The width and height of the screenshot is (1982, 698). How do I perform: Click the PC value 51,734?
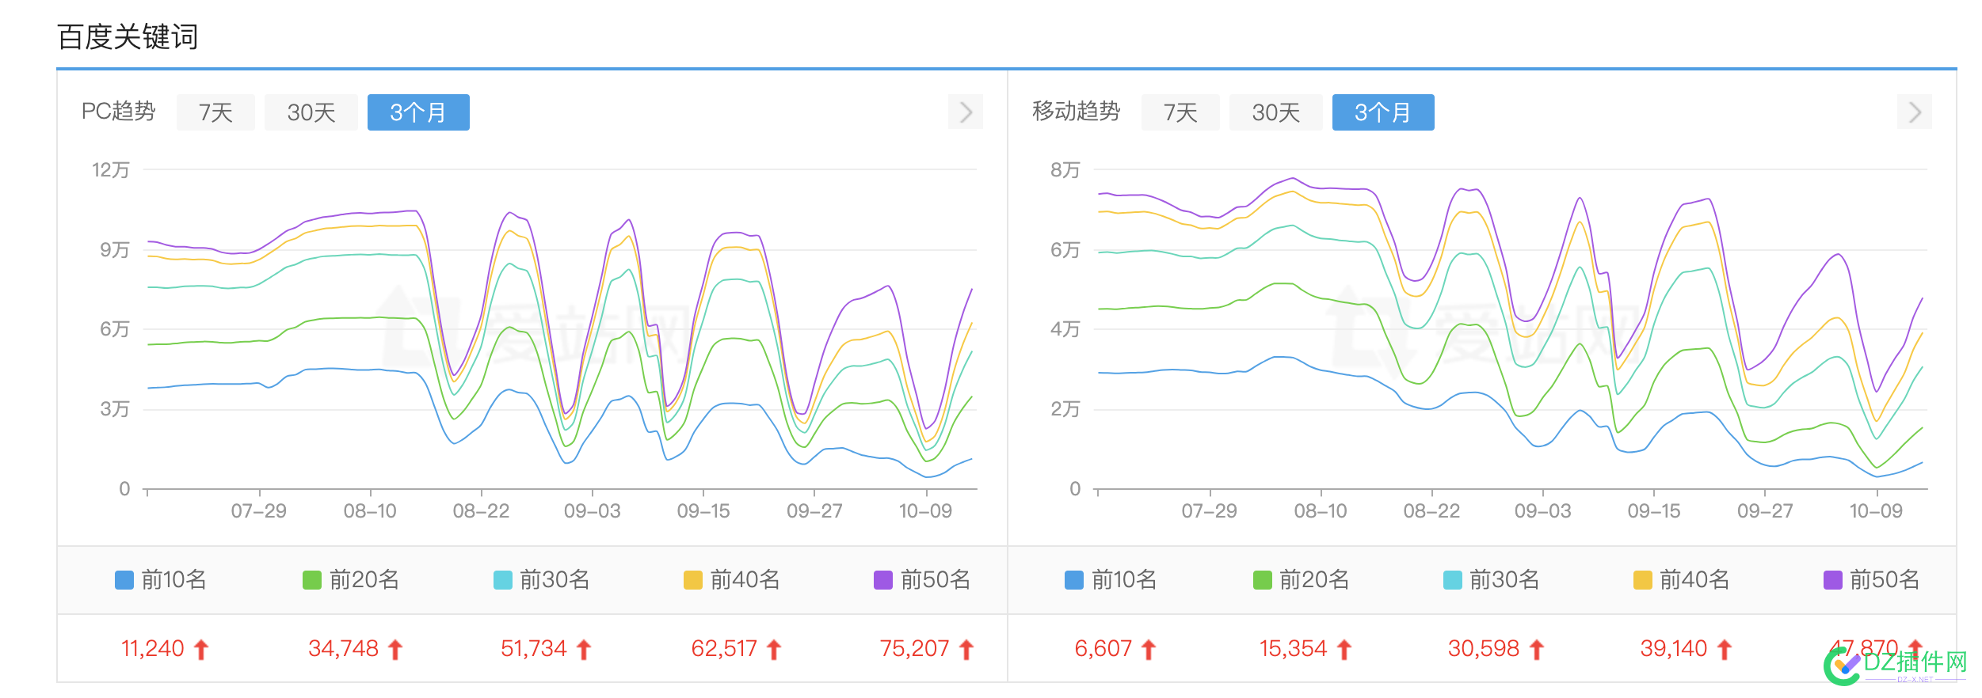[x=534, y=649]
